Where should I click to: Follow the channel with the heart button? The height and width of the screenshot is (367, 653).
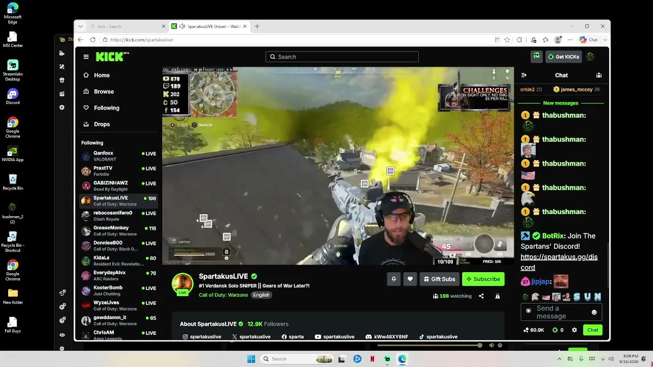(410, 279)
